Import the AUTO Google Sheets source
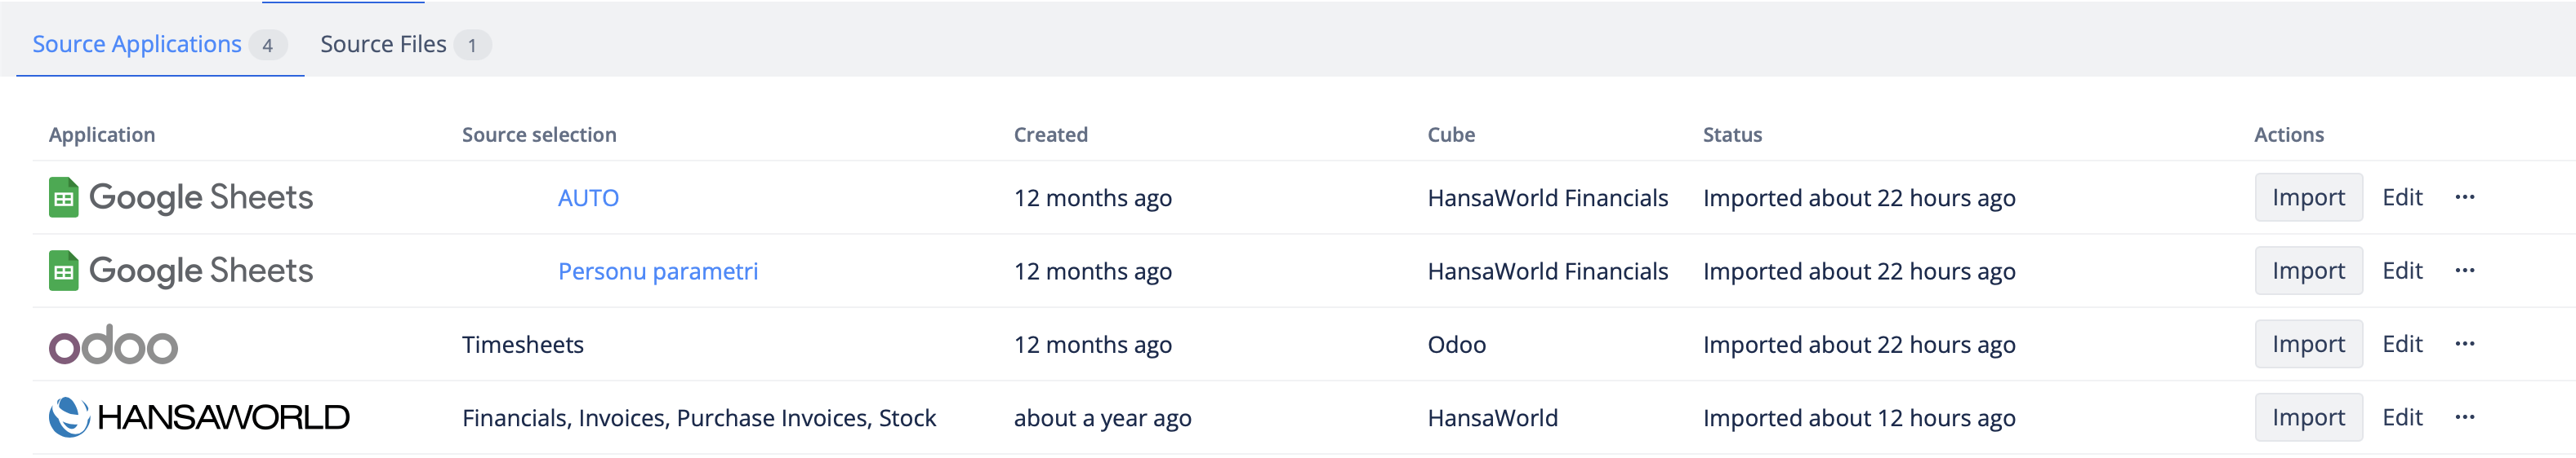 point(2307,197)
